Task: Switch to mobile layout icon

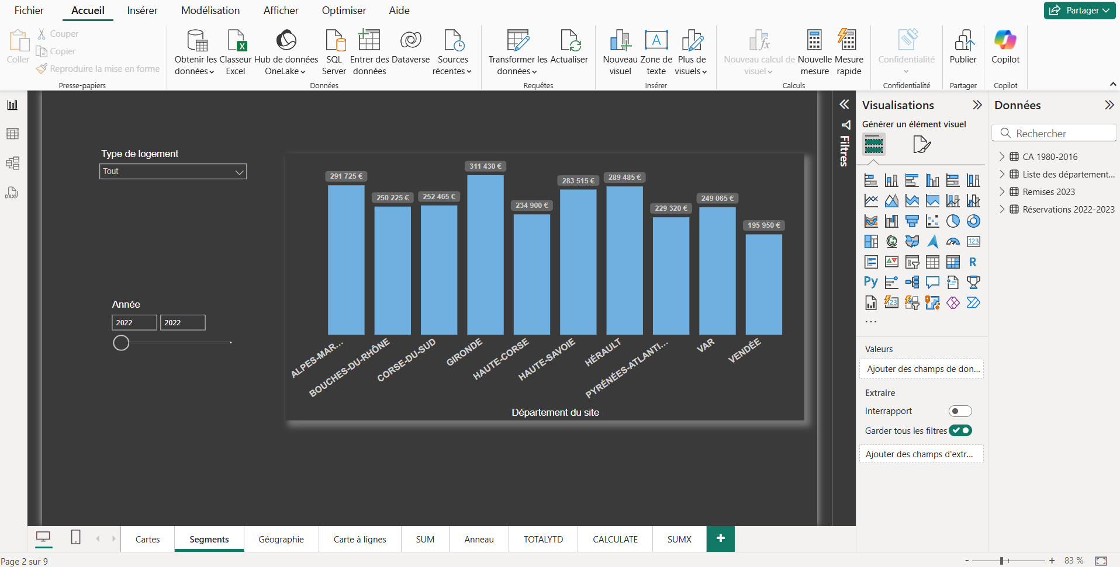Action: (x=75, y=537)
